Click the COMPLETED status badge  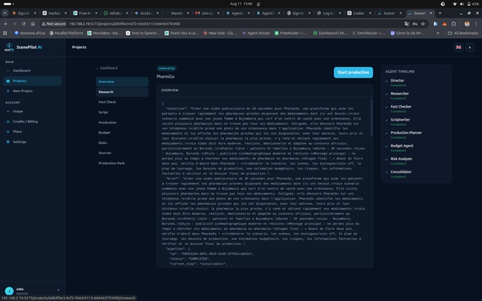(167, 69)
